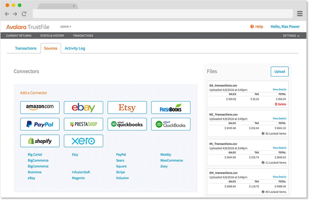Click the Braintree link
Image resolution: width=309 pixels, height=200 pixels.
point(35,172)
